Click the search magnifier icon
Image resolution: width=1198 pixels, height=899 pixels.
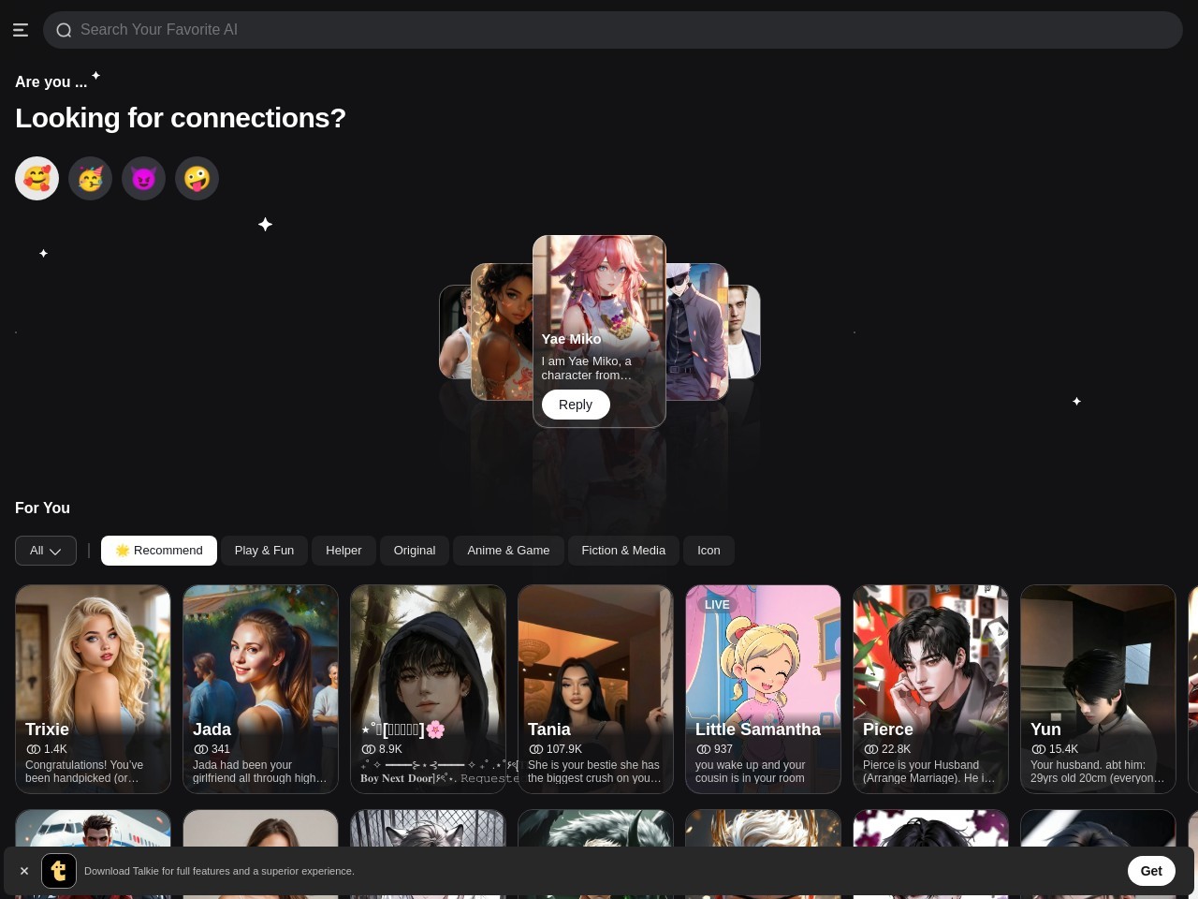tap(64, 30)
